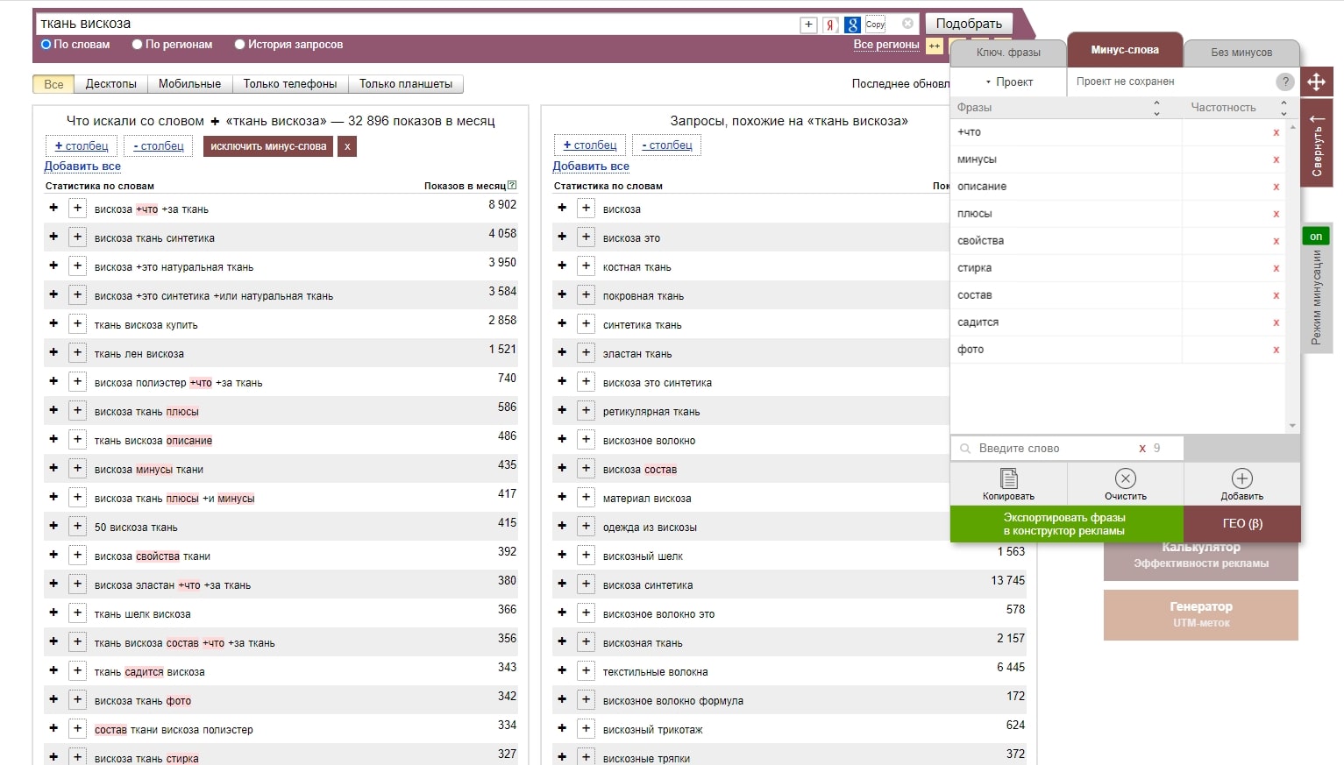Open the Проект dropdown
The image size is (1344, 765).
(x=1008, y=81)
